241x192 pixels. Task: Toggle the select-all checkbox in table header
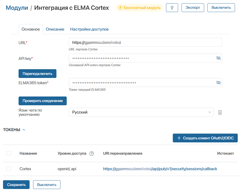click(x=9, y=153)
